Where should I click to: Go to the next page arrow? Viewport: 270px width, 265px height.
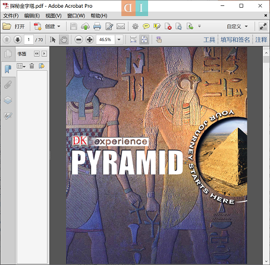(x=17, y=39)
